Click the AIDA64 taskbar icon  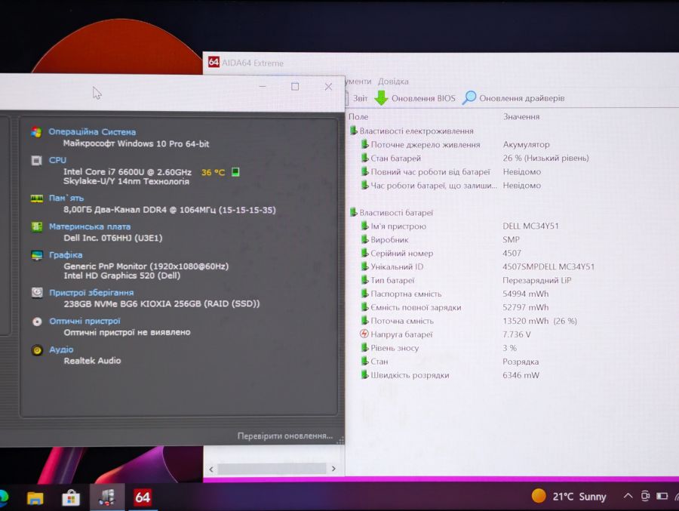(x=143, y=497)
